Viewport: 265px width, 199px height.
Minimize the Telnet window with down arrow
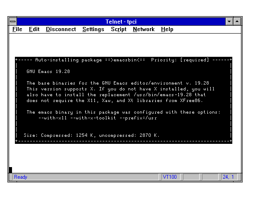tap(229, 21)
